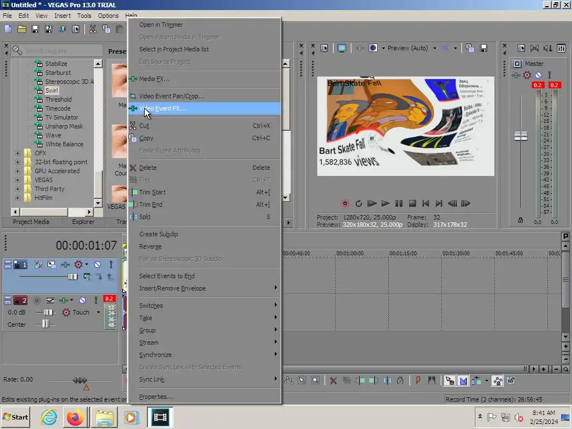Click the Render As toolbar icon
The image size is (572, 429).
click(x=62, y=29)
